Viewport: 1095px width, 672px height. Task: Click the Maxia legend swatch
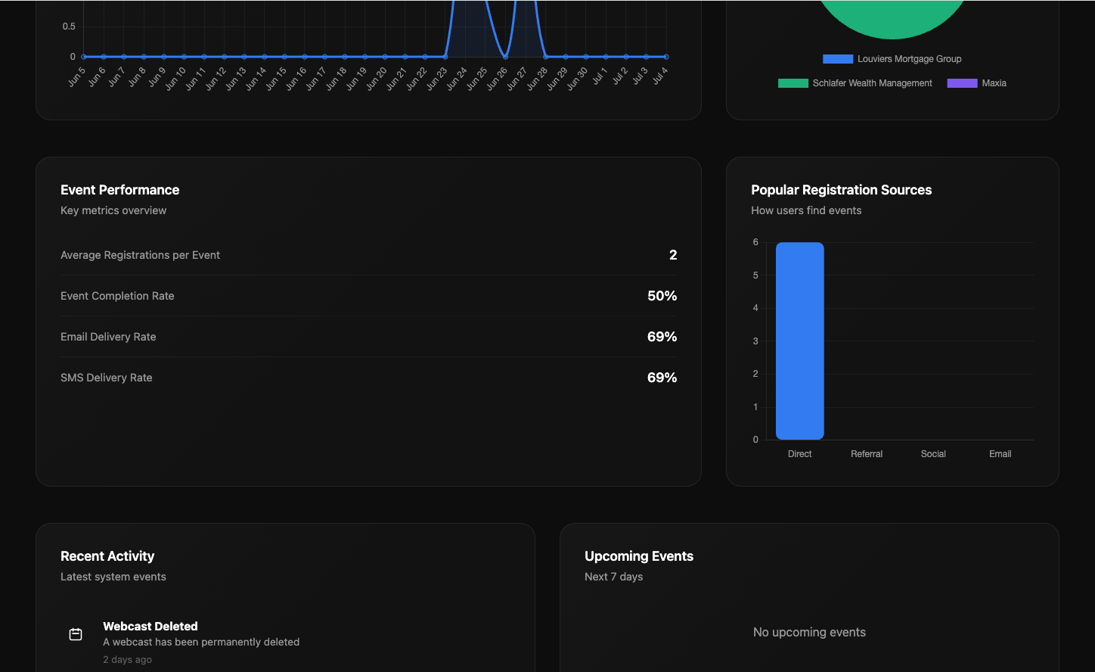click(x=961, y=82)
